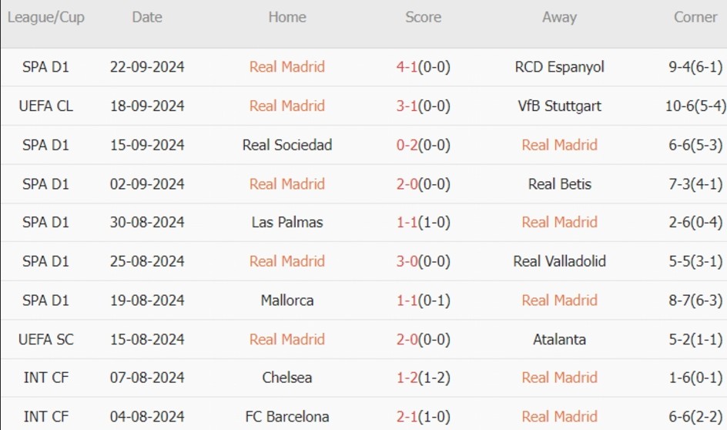Click the Home column header
The image size is (727, 430).
click(286, 17)
